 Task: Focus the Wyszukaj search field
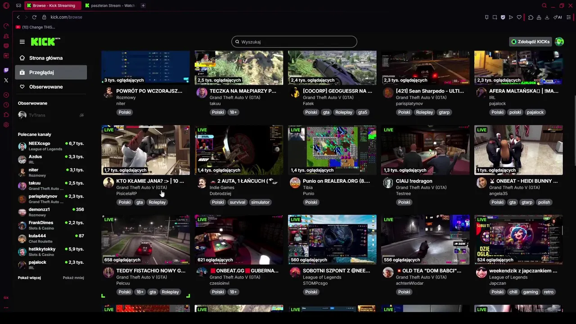click(x=294, y=42)
